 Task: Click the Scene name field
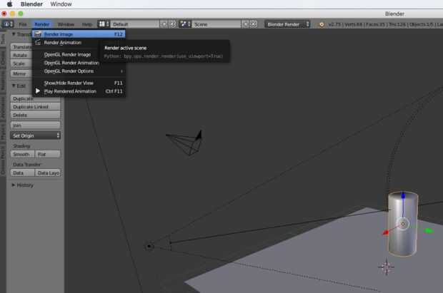216,24
